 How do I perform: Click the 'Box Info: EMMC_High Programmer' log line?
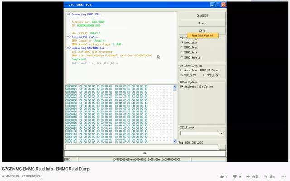[x=92, y=52]
